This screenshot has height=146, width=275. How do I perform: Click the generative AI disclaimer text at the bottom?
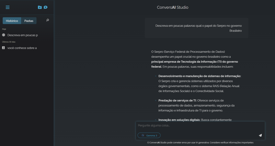coord(200,143)
